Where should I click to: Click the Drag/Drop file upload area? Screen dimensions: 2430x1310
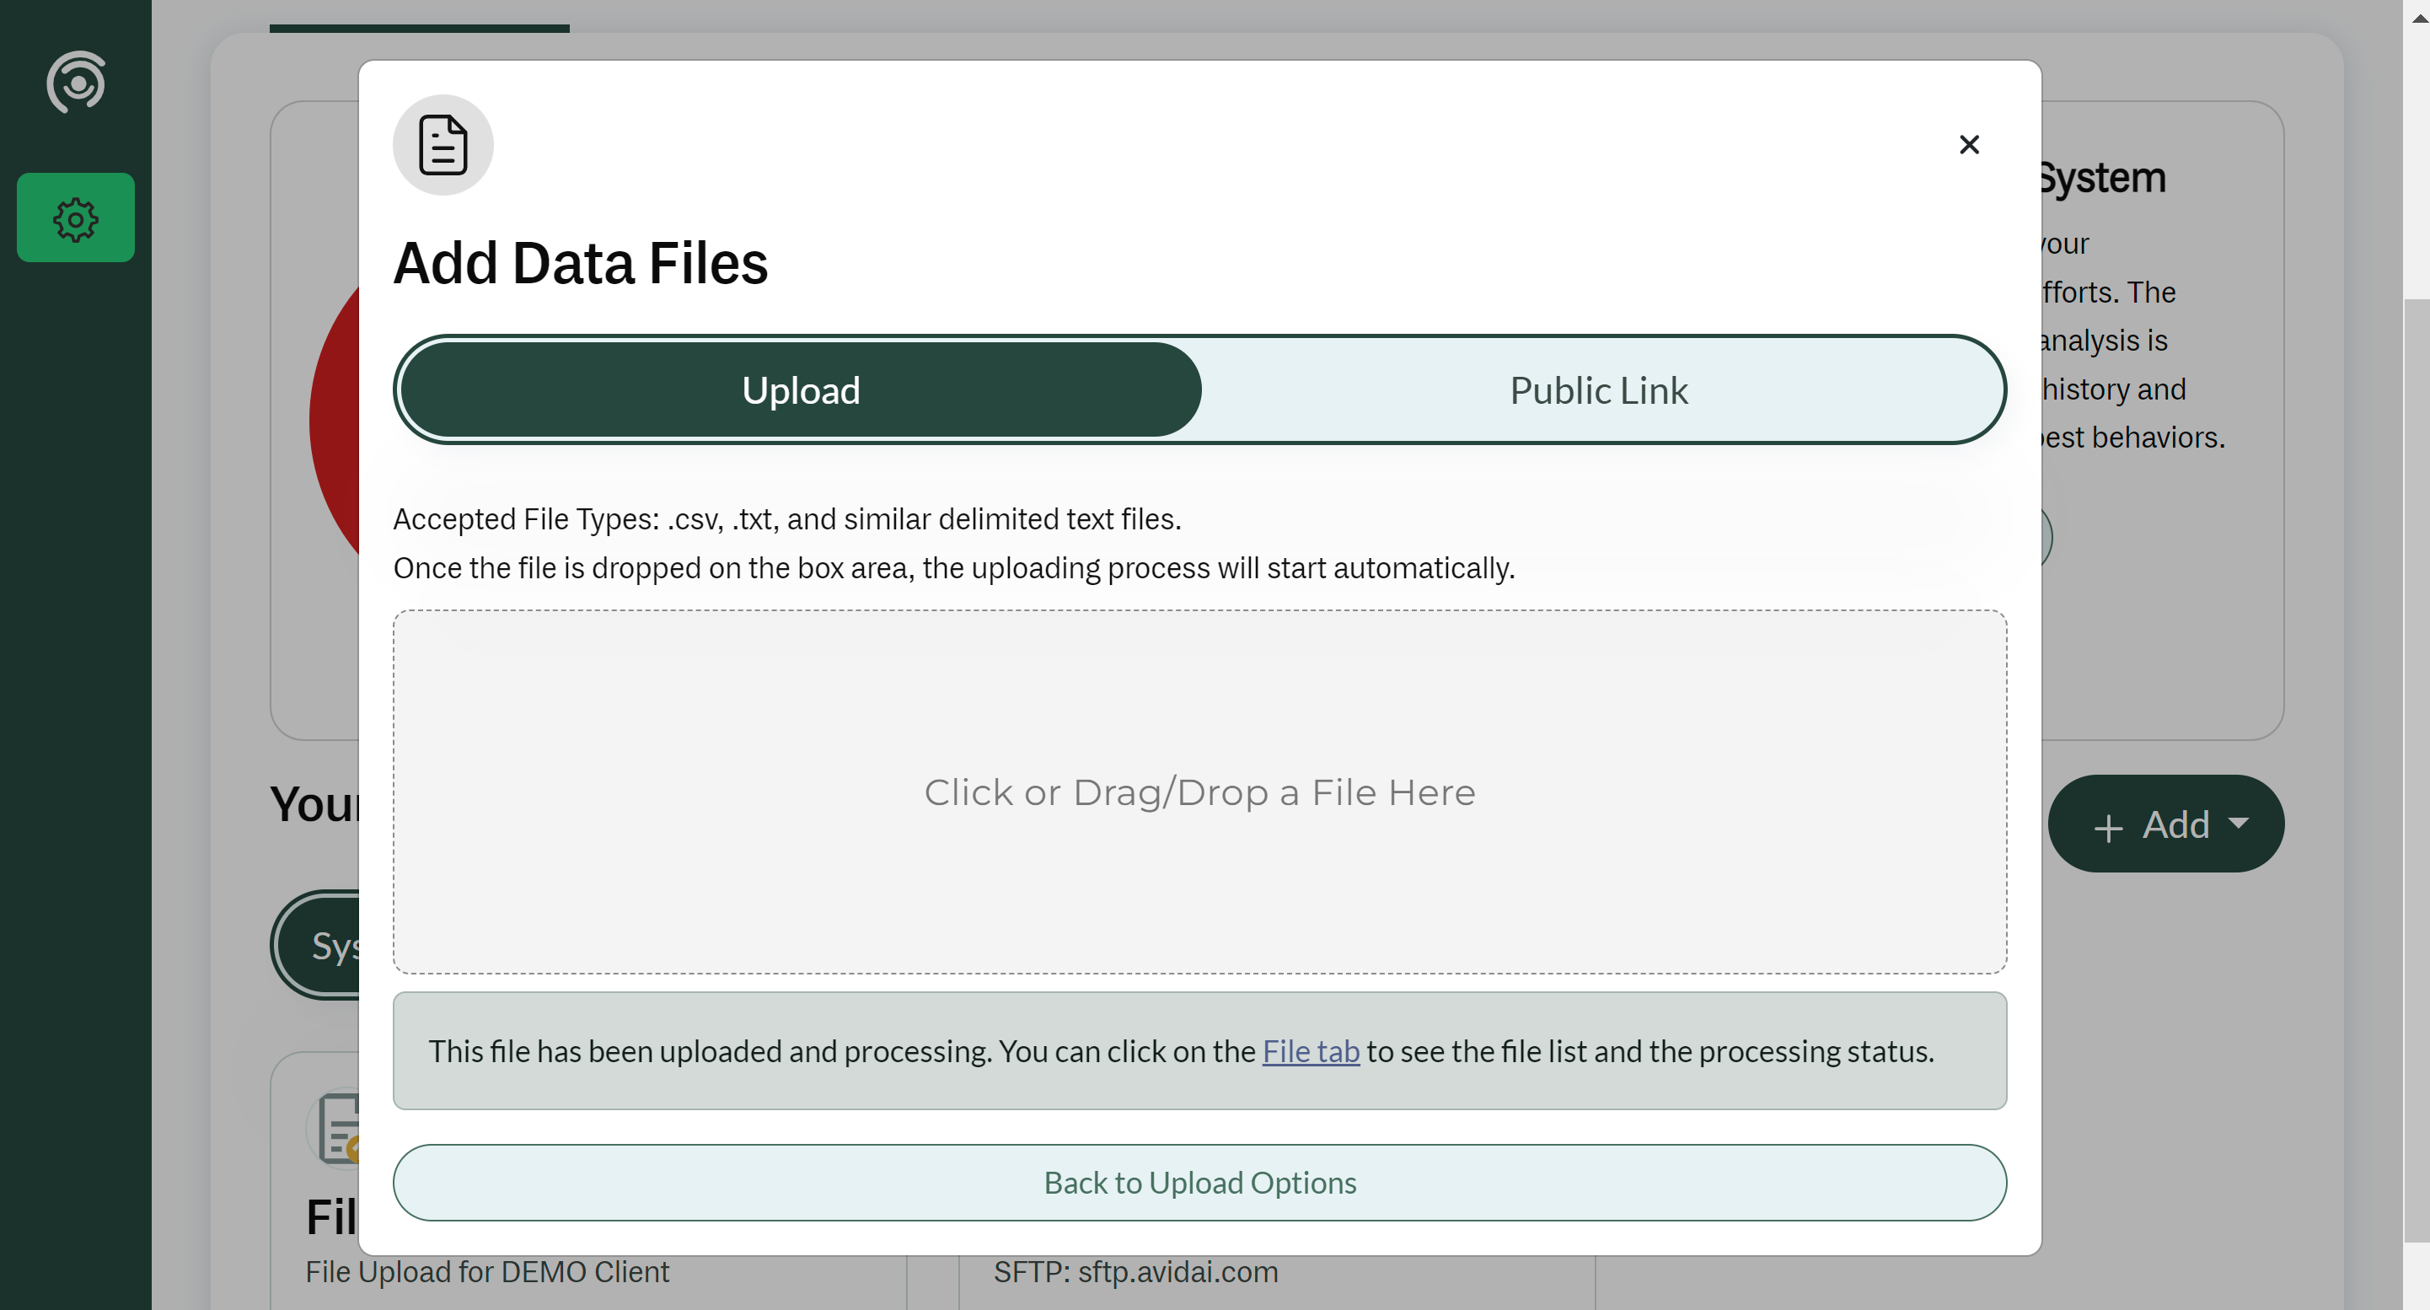point(1200,792)
